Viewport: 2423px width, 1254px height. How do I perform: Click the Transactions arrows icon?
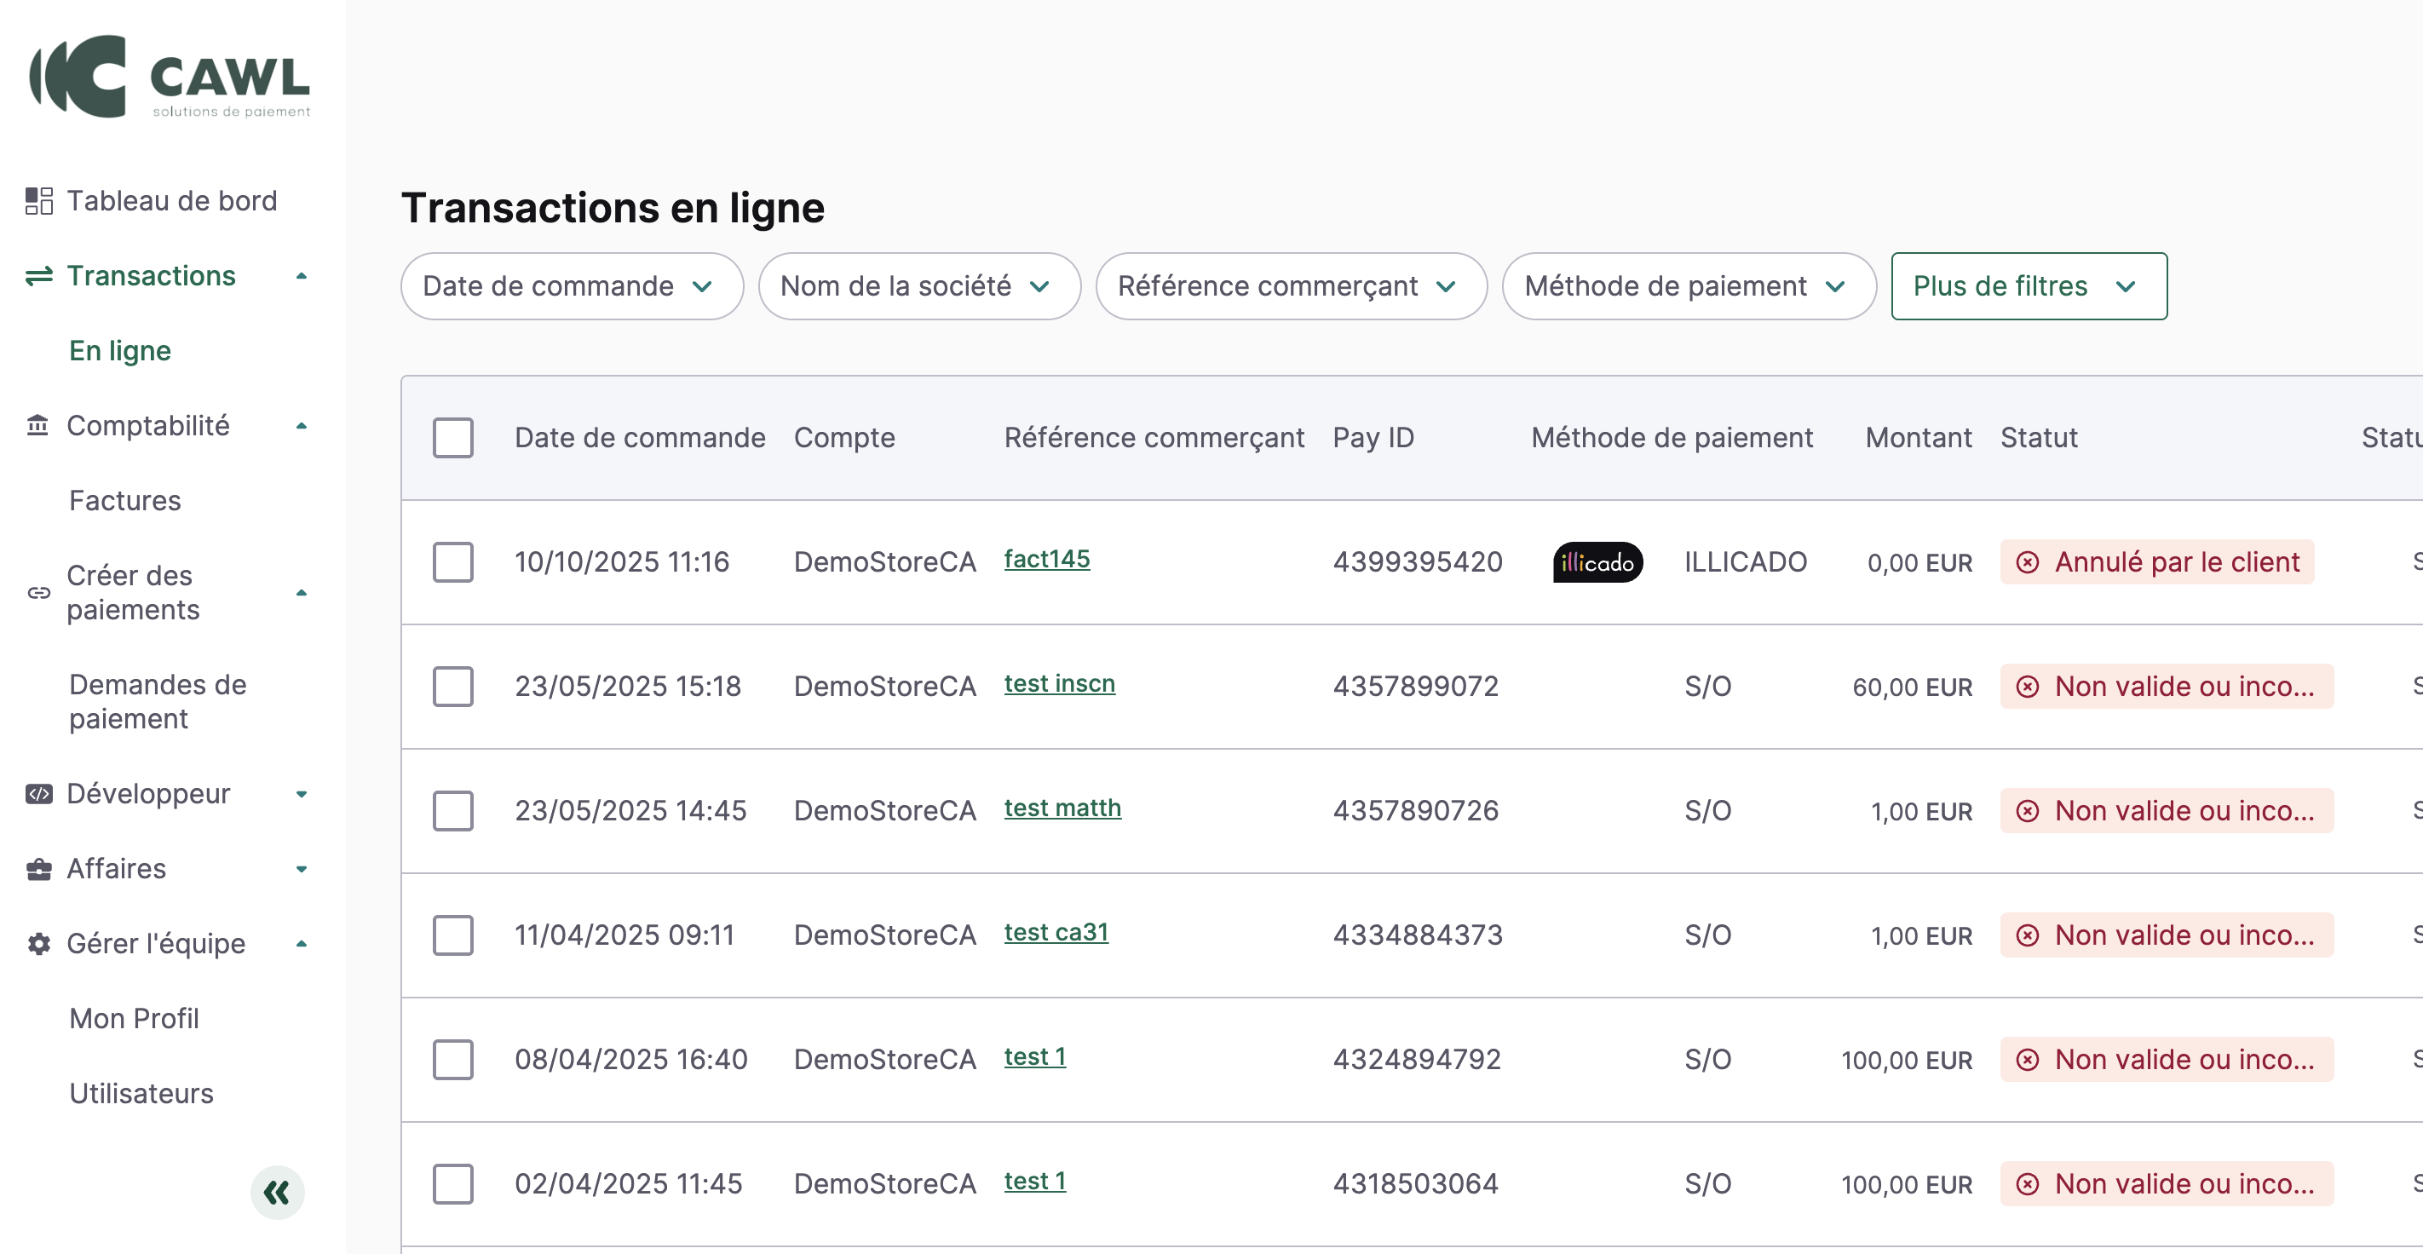[38, 276]
